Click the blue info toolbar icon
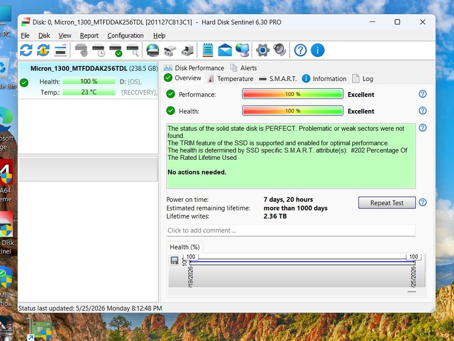This screenshot has height=341, width=454. 317,50
